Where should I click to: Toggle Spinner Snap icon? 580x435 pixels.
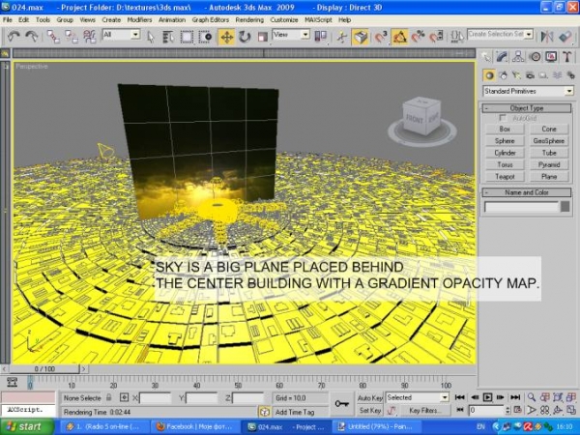437,37
